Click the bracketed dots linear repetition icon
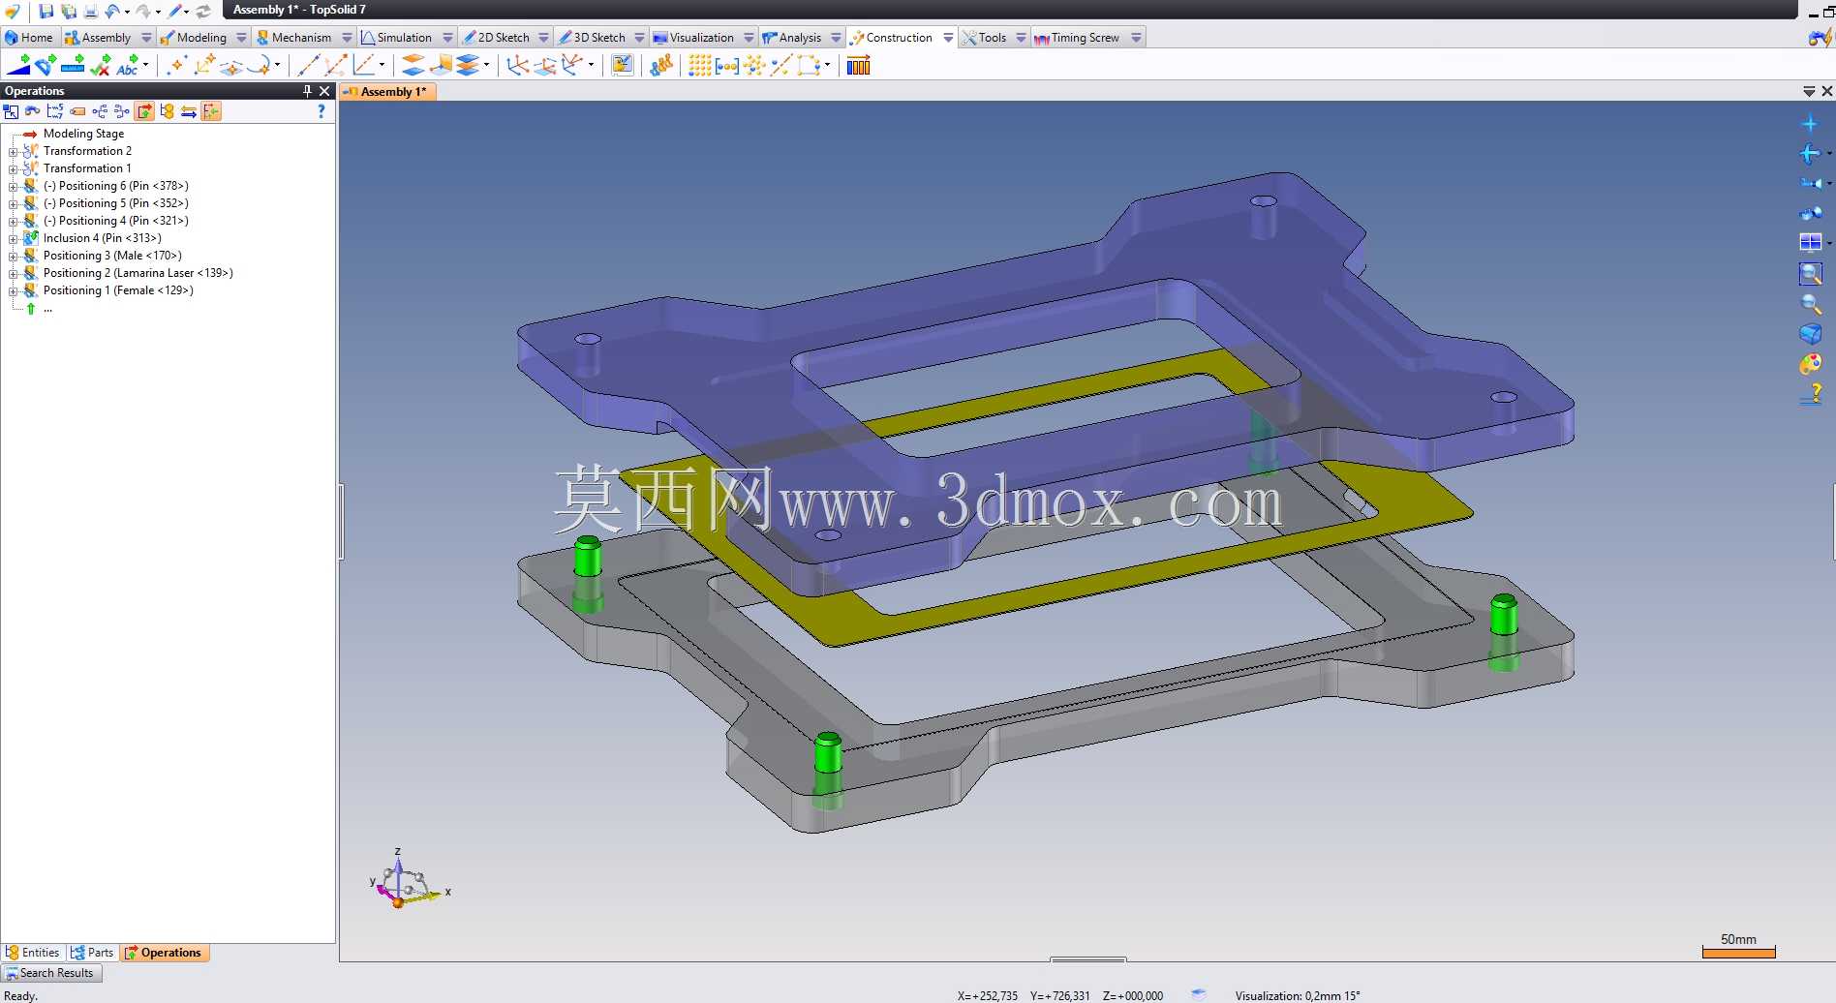Image resolution: width=1836 pixels, height=1003 pixels. tap(726, 65)
